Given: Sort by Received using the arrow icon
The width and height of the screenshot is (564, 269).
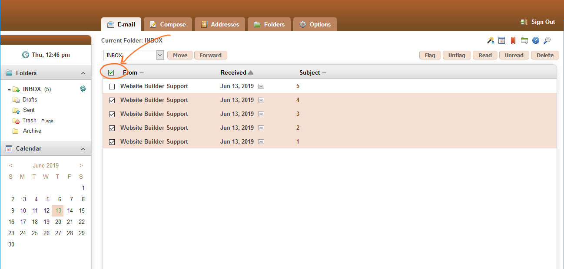Looking at the screenshot, I should click(251, 73).
